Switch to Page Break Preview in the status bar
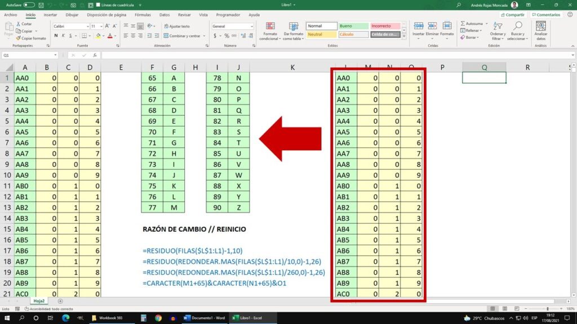 (517, 309)
